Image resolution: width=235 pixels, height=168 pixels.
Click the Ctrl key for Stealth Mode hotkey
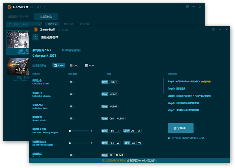pos(111,119)
